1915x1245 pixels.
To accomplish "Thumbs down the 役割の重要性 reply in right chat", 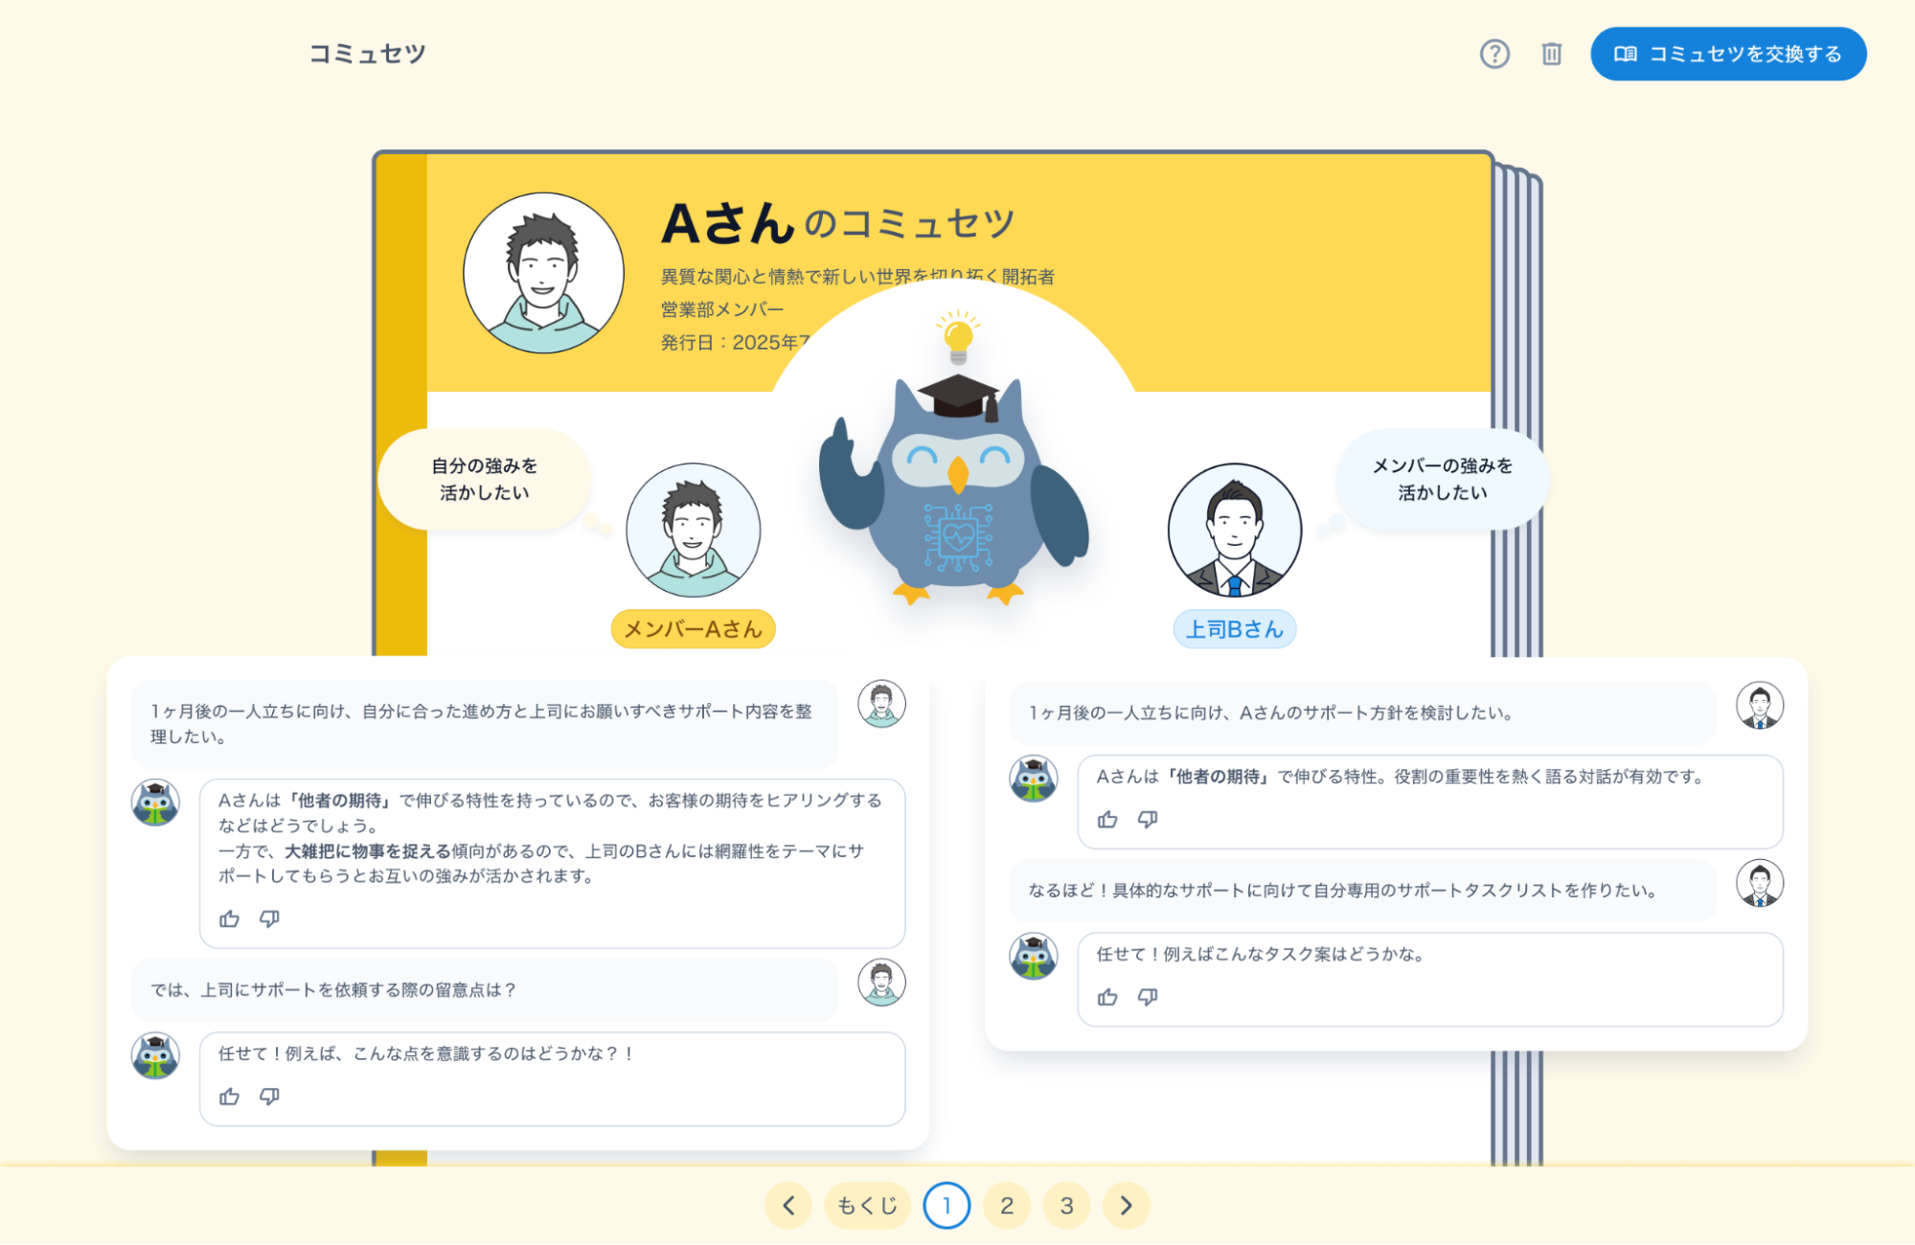I will [1148, 820].
